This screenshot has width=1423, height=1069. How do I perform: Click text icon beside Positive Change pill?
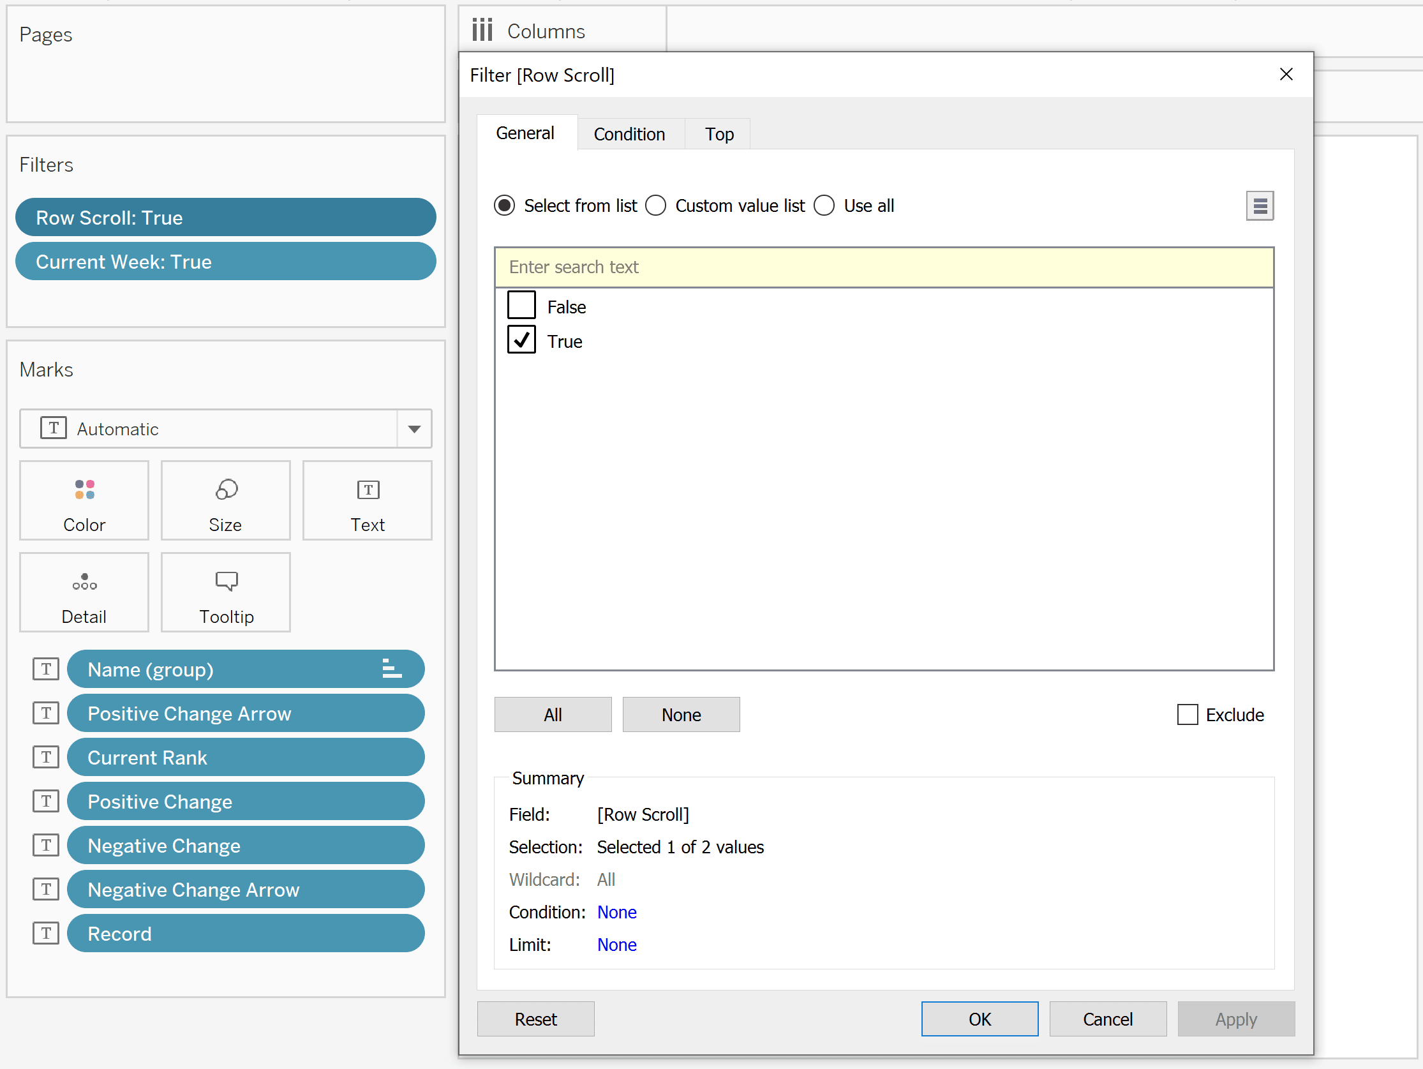click(x=47, y=801)
